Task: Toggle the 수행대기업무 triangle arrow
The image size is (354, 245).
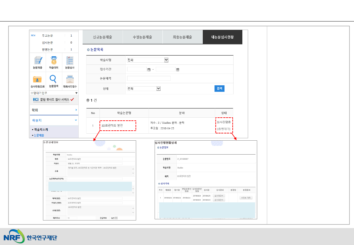Action: [76, 93]
